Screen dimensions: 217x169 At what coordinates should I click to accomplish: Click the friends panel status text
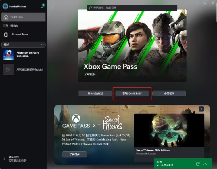click(x=165, y=165)
